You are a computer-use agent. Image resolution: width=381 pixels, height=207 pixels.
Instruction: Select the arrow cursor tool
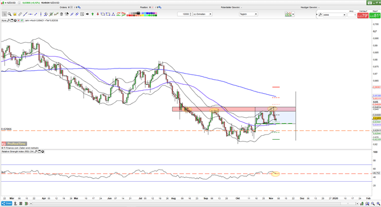pos(4,14)
